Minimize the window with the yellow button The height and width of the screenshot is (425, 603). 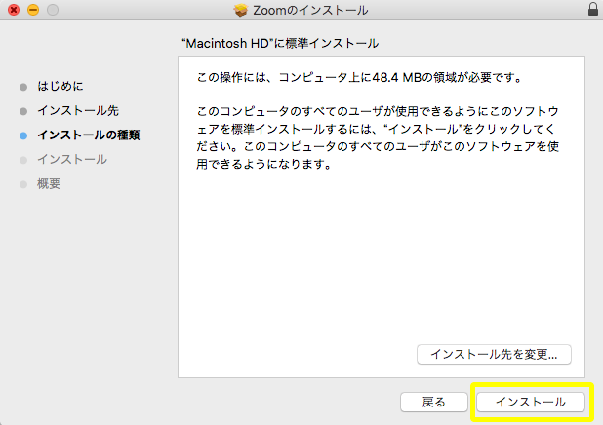(32, 10)
